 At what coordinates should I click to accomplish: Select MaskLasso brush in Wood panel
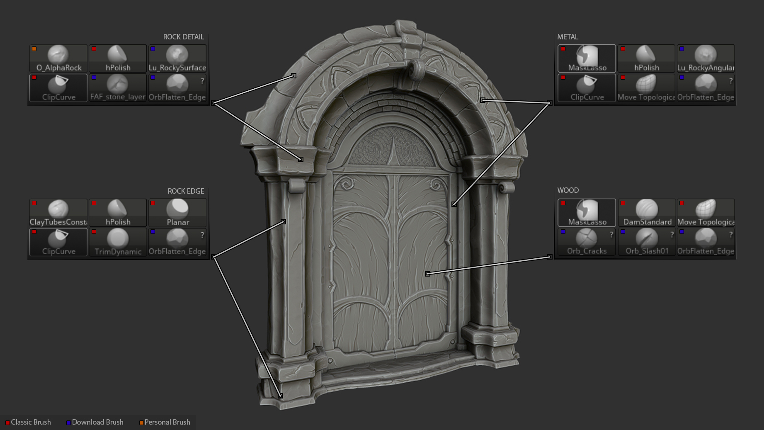coord(587,213)
